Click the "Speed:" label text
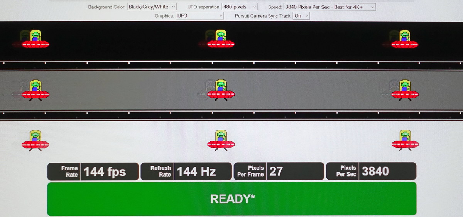Screen dimensions: 463x217 click(275, 7)
